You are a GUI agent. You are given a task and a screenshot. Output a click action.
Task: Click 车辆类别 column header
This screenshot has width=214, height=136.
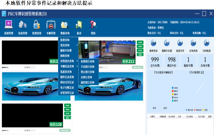[163, 116]
